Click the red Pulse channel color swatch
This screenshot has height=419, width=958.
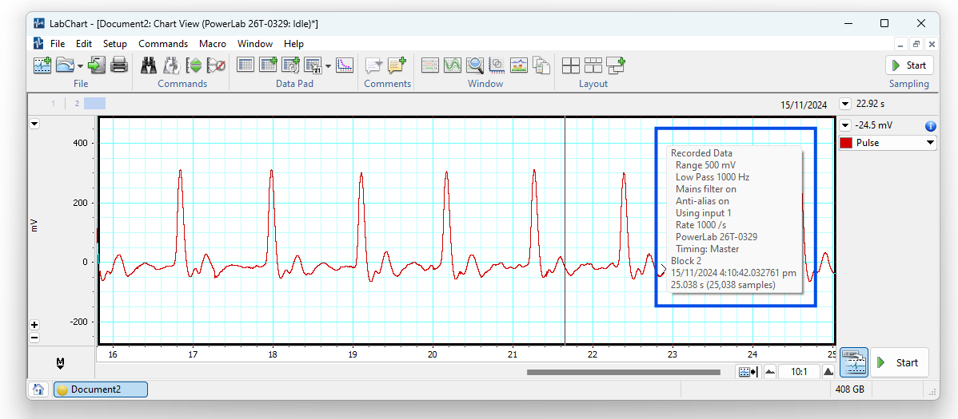click(x=846, y=143)
